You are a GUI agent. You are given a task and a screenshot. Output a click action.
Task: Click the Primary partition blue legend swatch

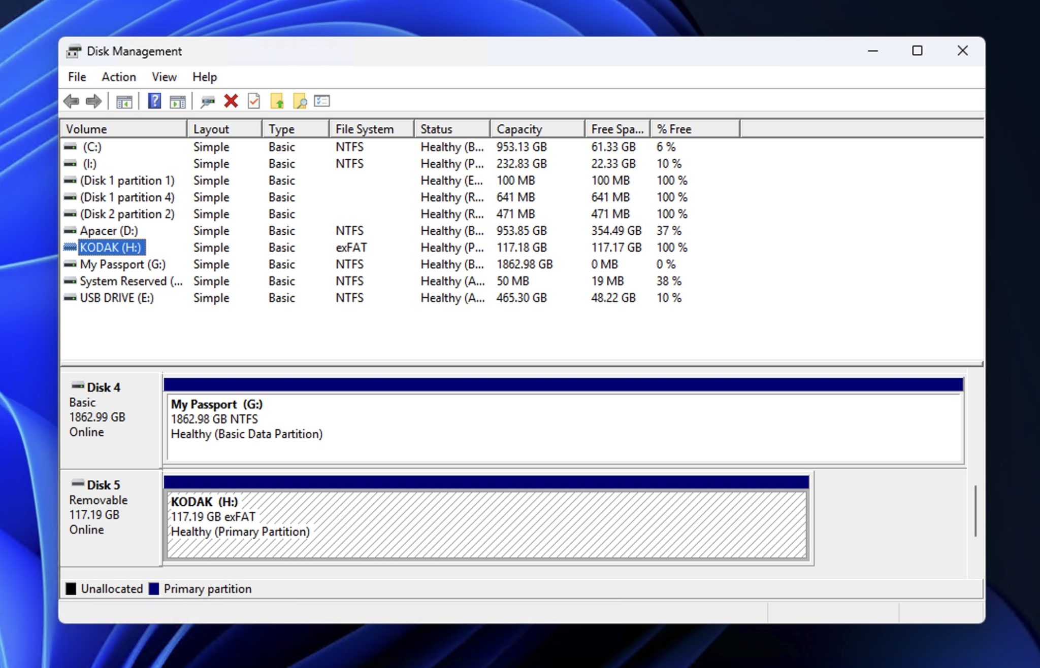coord(154,589)
